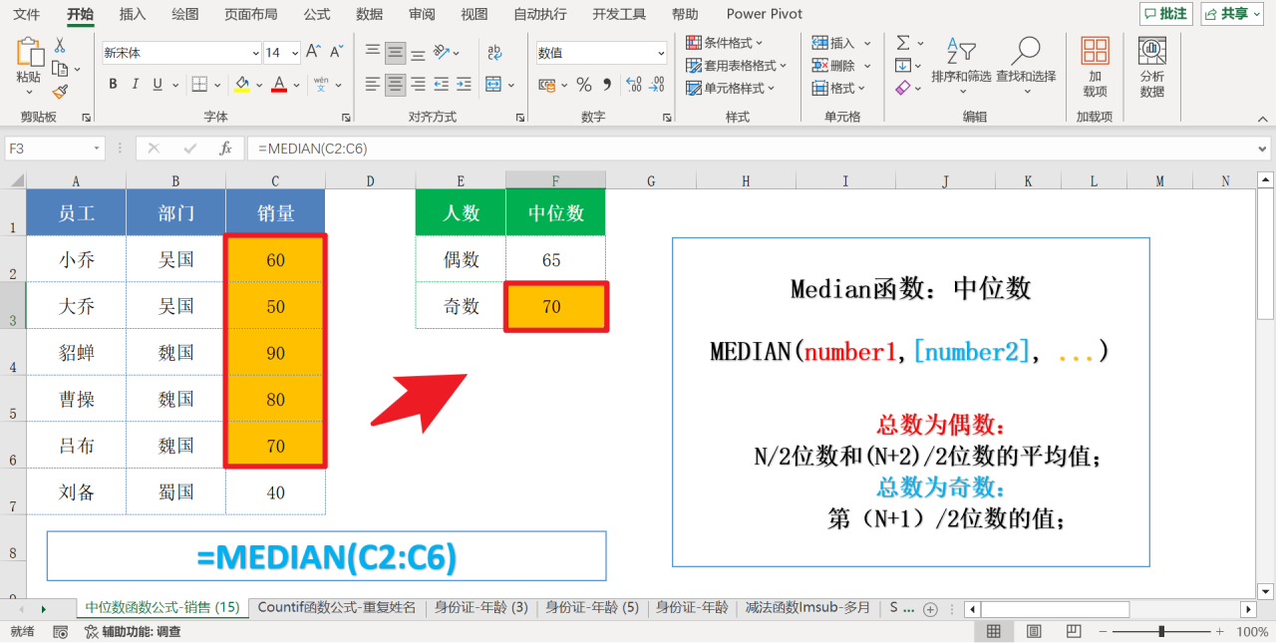Toggle top vertical alignment
The height and width of the screenshot is (643, 1276).
tap(372, 52)
